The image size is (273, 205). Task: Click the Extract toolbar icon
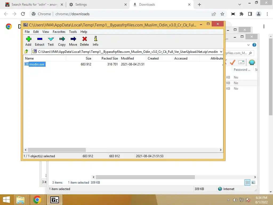tap(39, 41)
